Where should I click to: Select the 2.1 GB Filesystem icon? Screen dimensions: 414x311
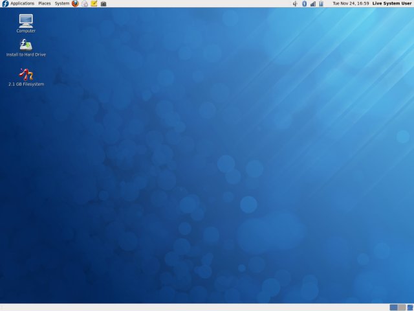tap(26, 77)
